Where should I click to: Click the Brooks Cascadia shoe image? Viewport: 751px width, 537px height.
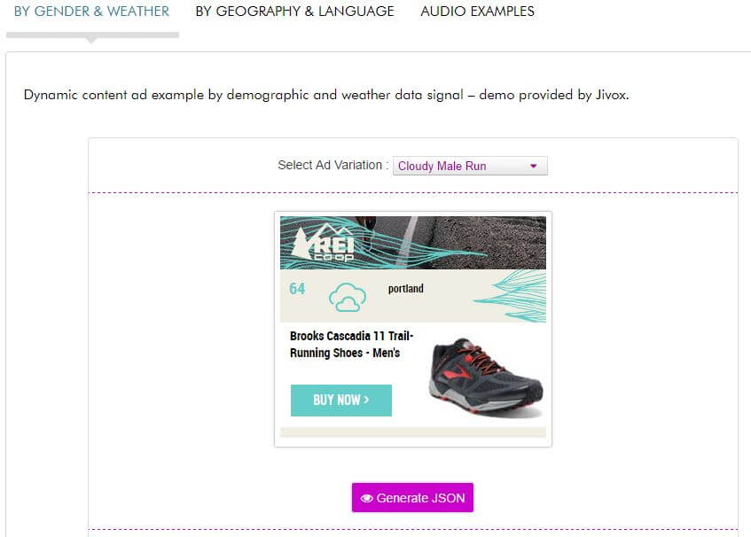click(x=486, y=376)
